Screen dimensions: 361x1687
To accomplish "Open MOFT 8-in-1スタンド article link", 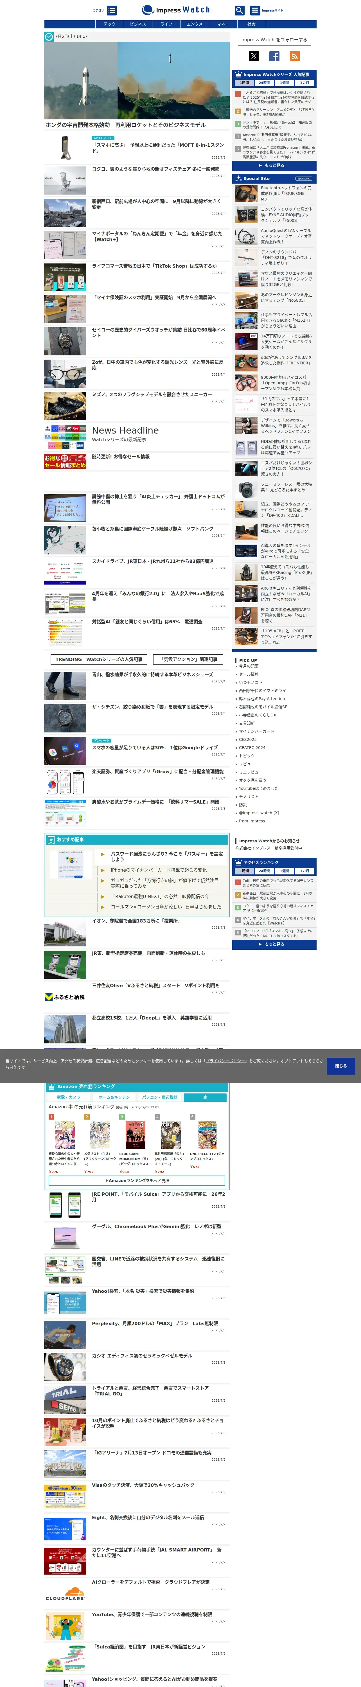I will 158,148.
